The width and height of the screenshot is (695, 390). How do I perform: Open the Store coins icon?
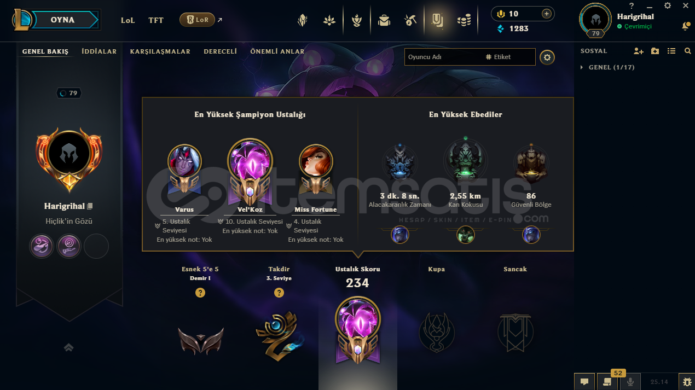tap(464, 21)
